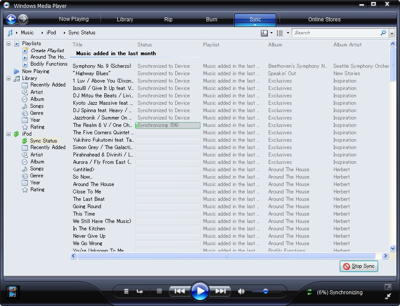Click the iPod Year calendar icon
Image resolution: width=400 pixels, height=306 pixels.
click(x=25, y=183)
